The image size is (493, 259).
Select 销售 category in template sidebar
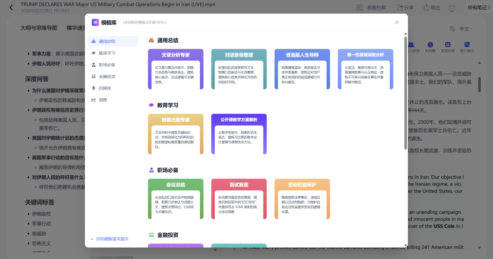coord(113,100)
